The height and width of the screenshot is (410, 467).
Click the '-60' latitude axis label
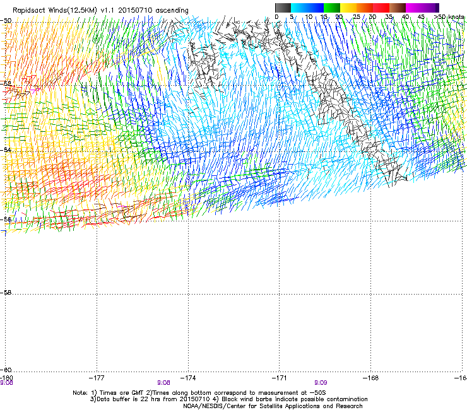pos(6,370)
